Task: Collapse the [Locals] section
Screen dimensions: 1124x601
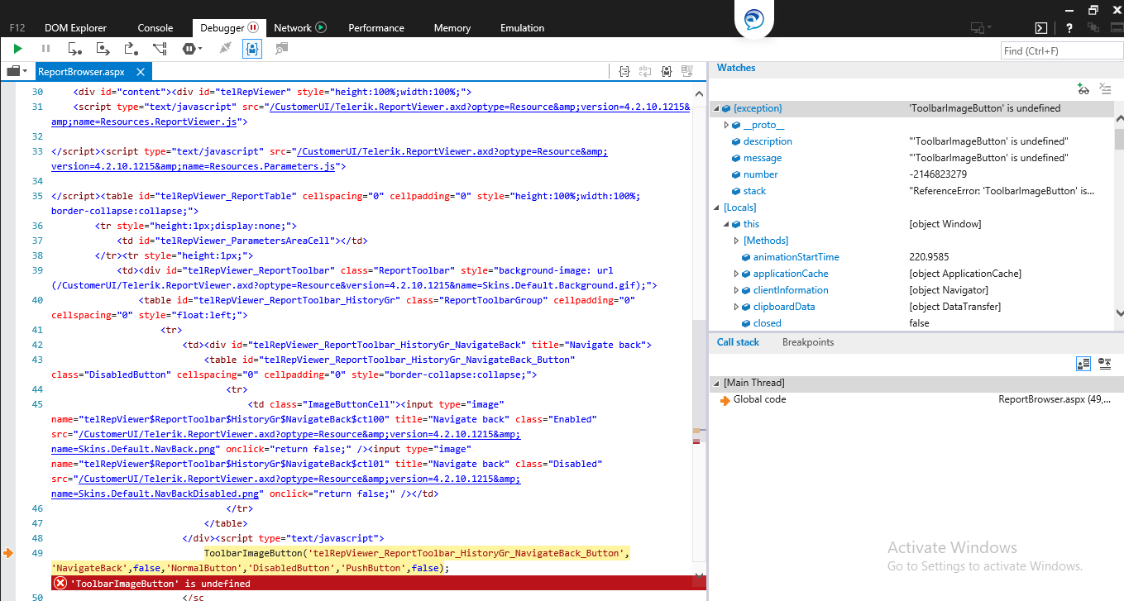Action: coord(716,207)
